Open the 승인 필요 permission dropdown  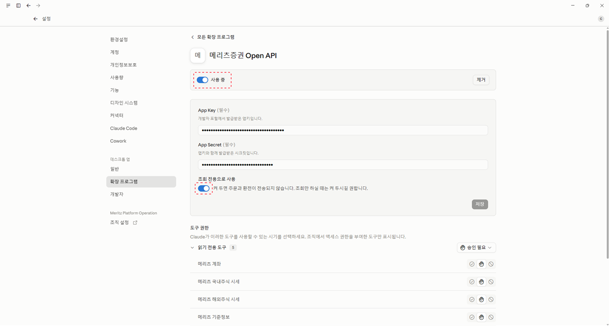coord(476,247)
